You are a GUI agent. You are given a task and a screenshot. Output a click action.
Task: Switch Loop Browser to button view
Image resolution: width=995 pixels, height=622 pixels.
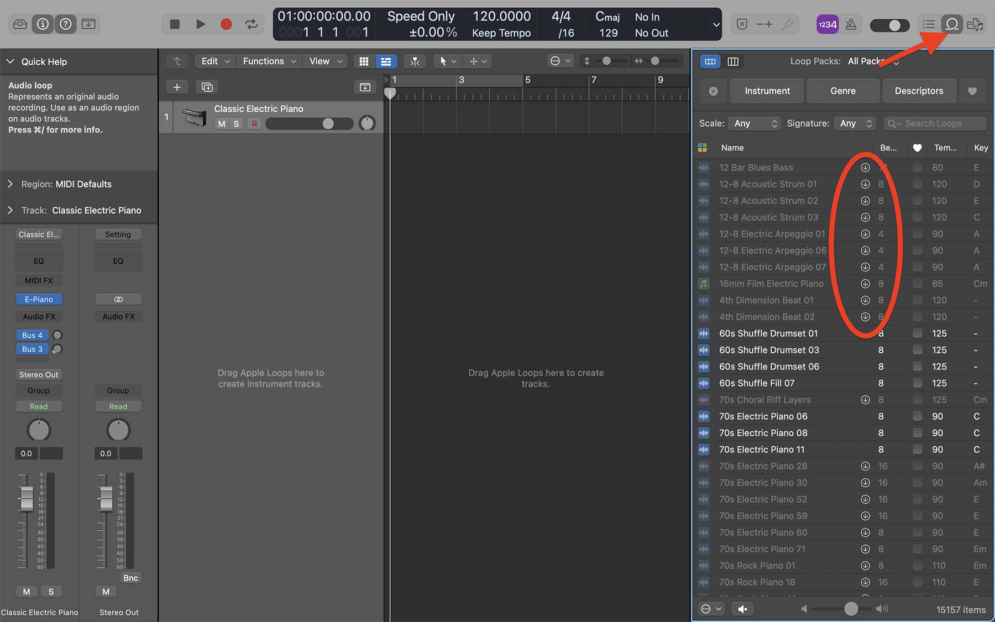[710, 61]
